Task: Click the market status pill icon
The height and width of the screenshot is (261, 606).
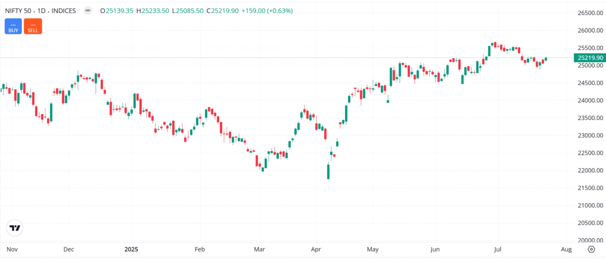Action: (88, 11)
